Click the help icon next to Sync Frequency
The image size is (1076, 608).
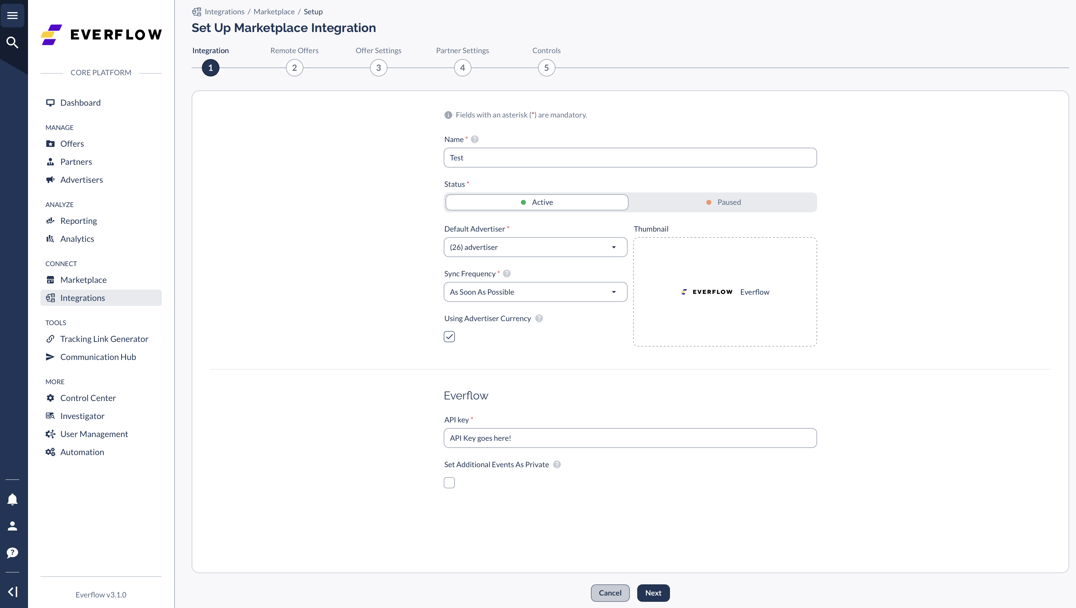[x=507, y=274]
